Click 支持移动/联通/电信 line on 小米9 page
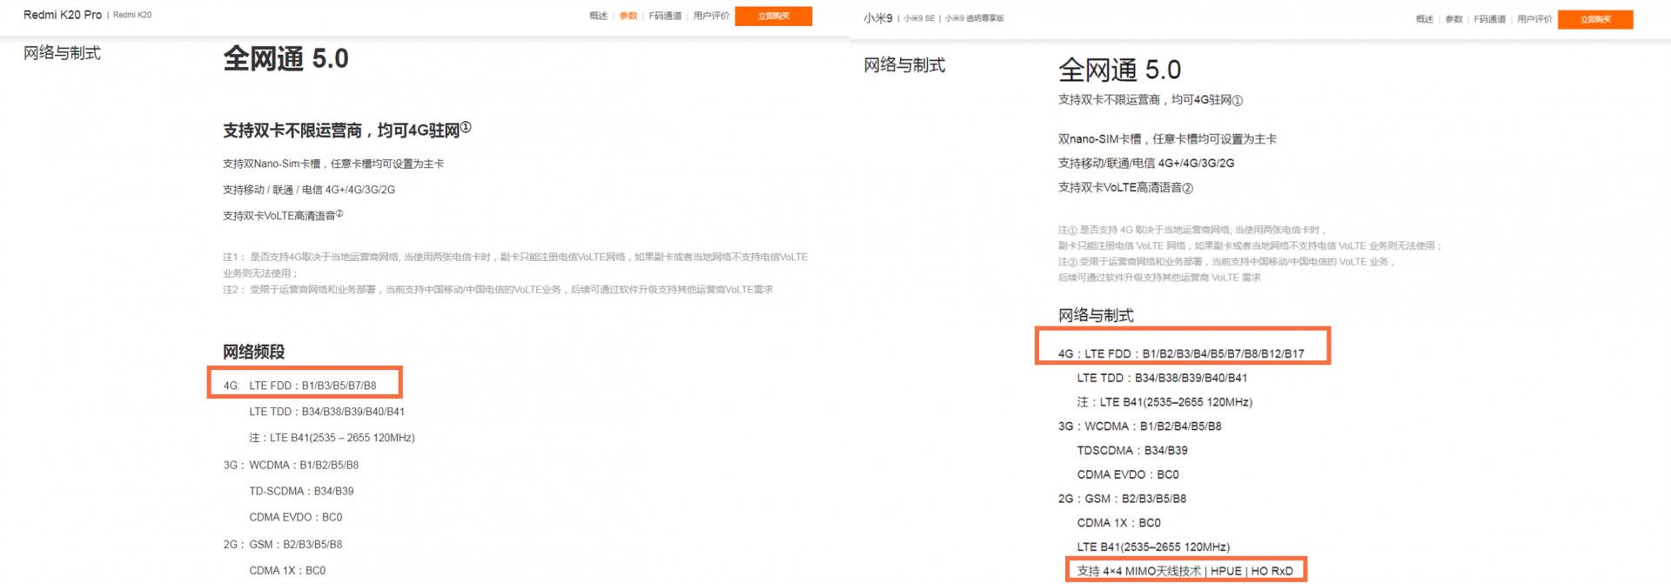This screenshot has width=1671, height=584. click(1146, 163)
